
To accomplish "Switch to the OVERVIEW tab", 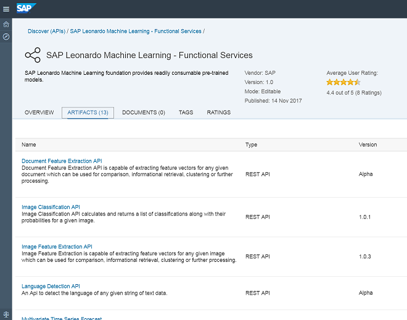I will pyautogui.click(x=39, y=112).
